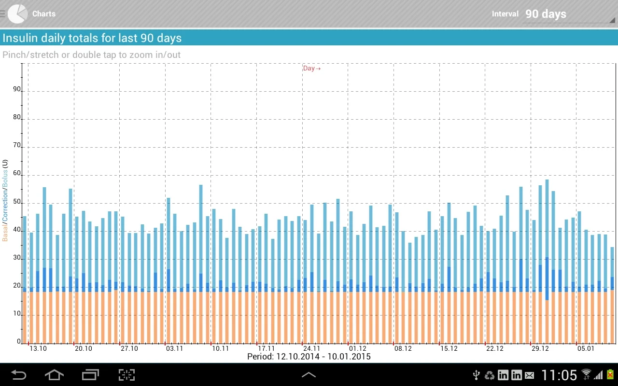
Task: Click the 10.11 date label
Action: (x=221, y=348)
